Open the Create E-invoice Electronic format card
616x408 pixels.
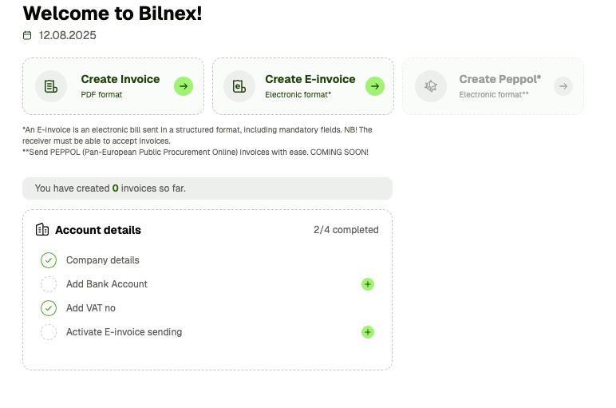303,86
